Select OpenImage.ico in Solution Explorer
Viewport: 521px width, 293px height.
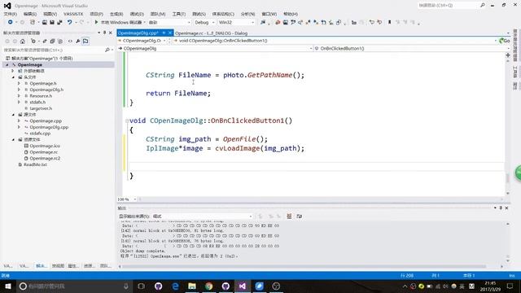[x=45, y=146]
